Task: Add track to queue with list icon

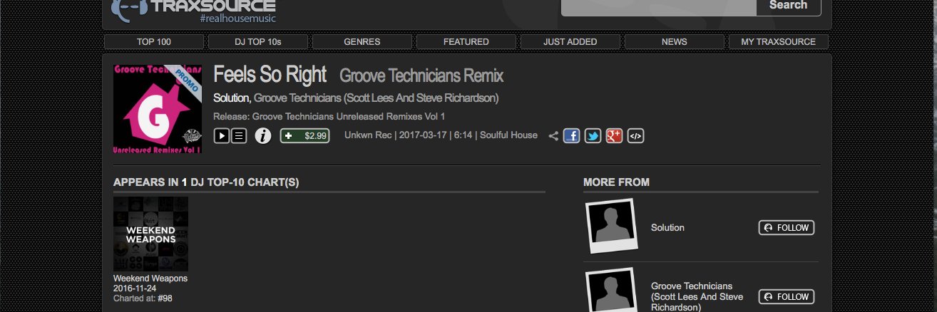Action: point(239,135)
